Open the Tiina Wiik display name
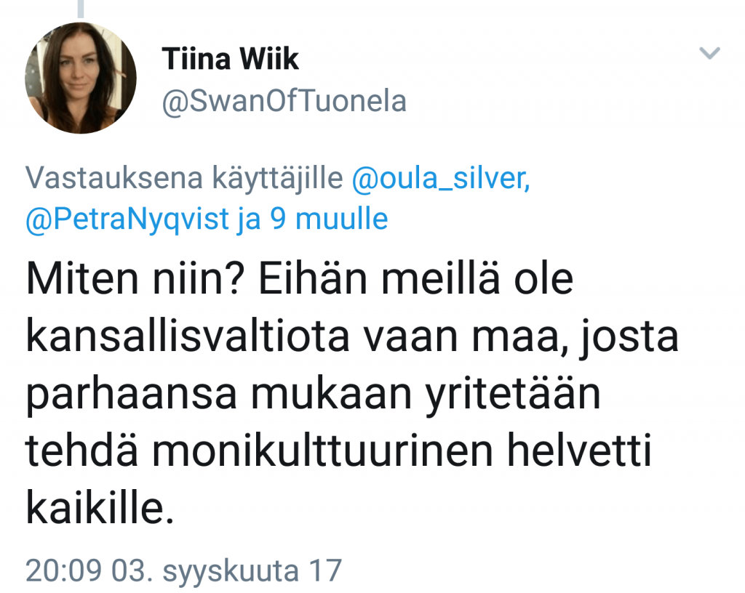This screenshot has width=745, height=593. pos(231,59)
